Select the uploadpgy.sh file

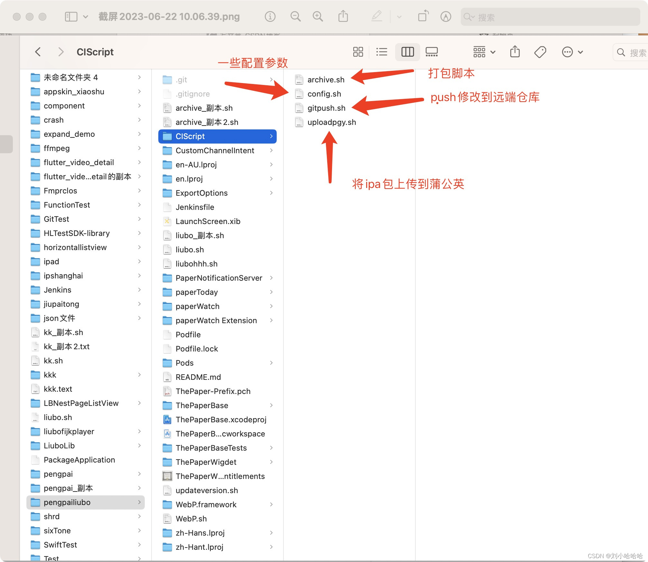[x=331, y=122]
